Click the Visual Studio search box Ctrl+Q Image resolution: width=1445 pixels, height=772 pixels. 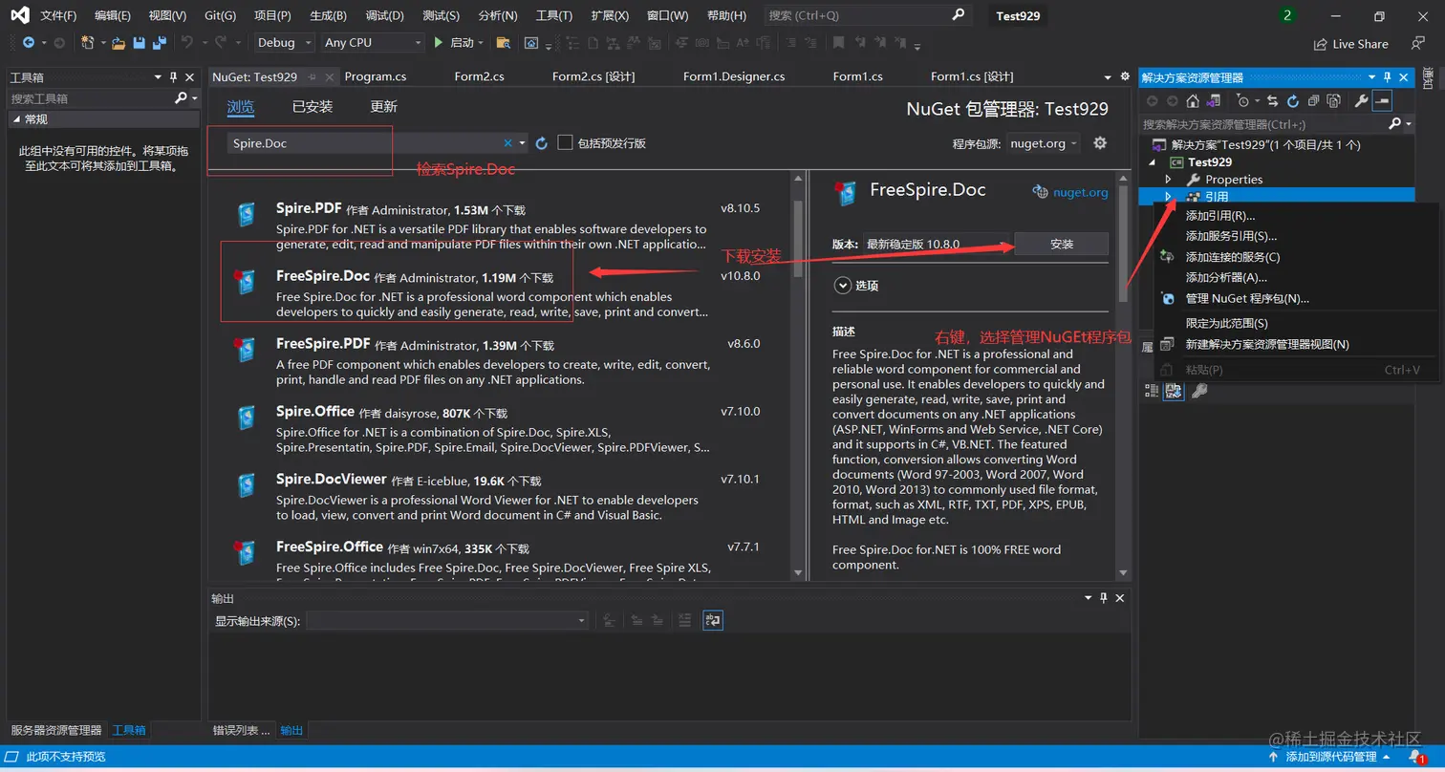click(867, 15)
